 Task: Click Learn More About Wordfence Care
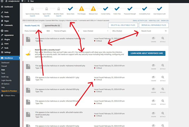coord(146,53)
